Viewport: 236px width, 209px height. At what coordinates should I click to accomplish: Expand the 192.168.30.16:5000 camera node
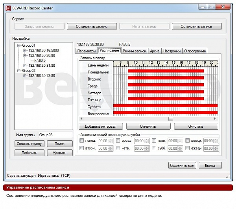(25, 51)
